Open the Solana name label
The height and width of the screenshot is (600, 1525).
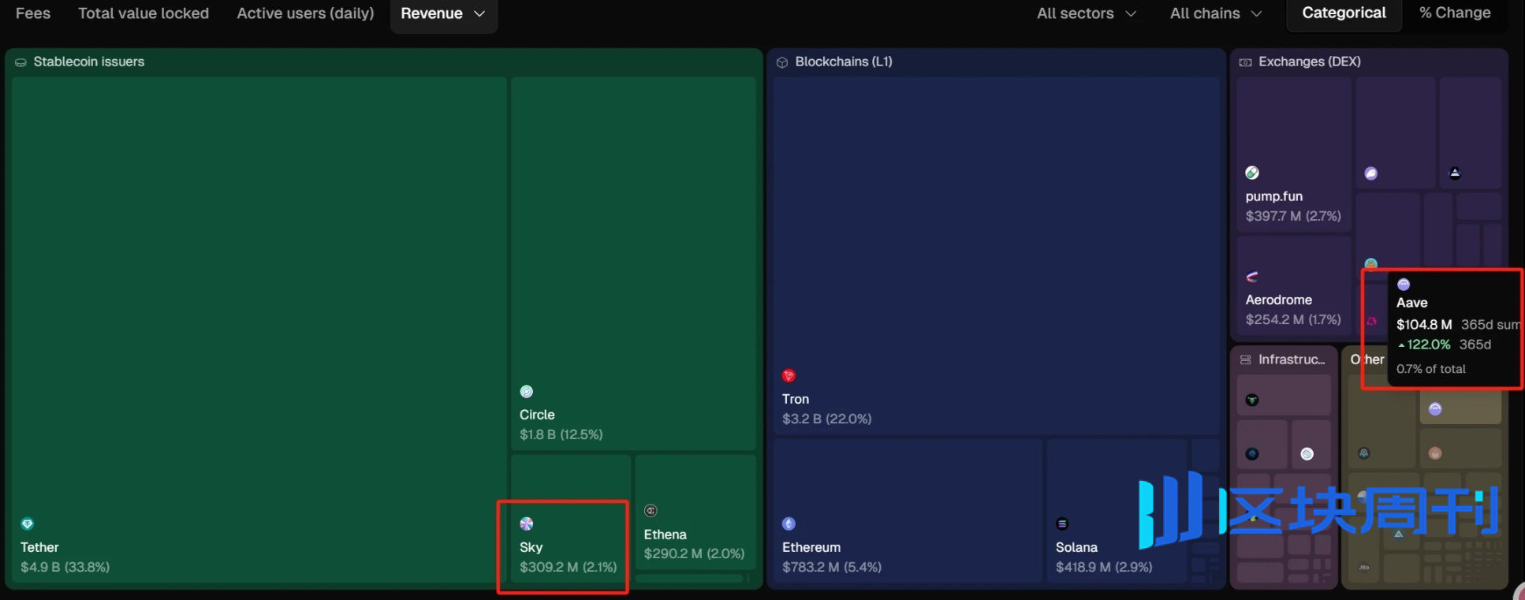(1076, 547)
